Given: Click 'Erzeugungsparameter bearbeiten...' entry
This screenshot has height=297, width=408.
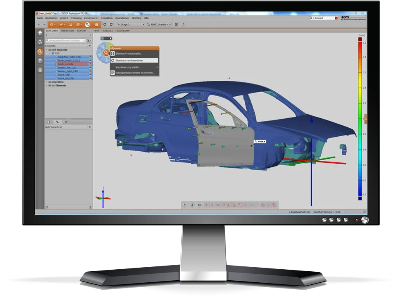Looking at the screenshot, I should point(135,73).
